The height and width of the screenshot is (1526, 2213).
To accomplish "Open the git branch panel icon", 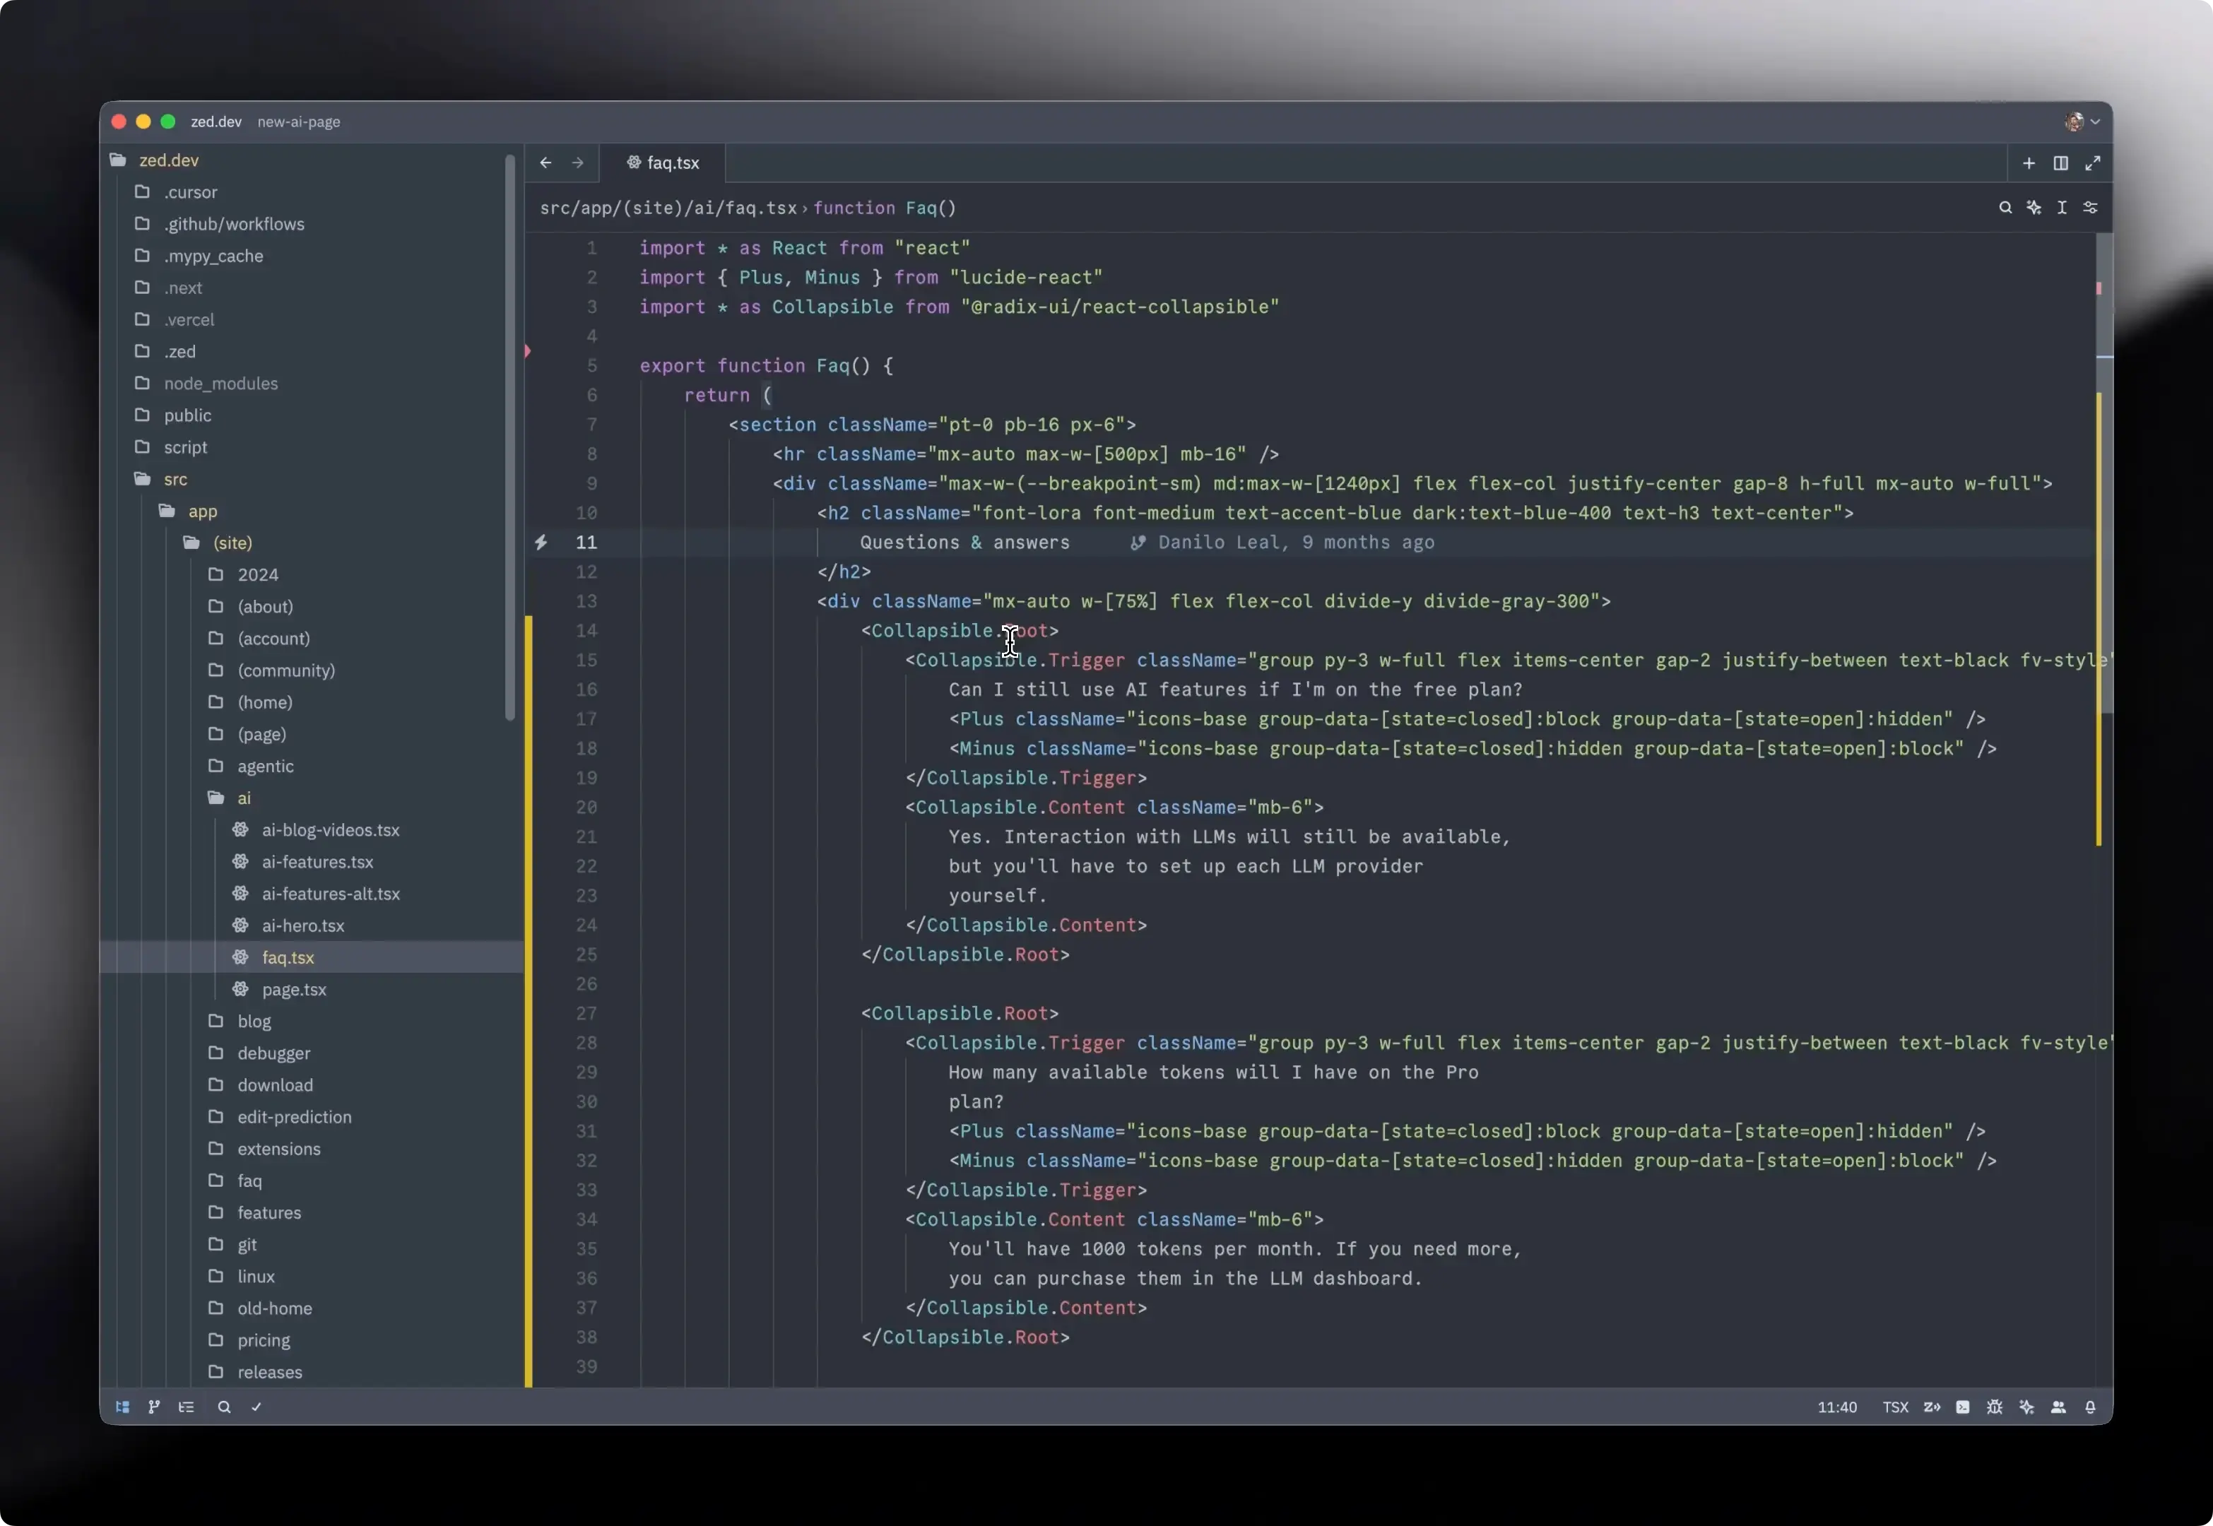I will click(x=154, y=1407).
